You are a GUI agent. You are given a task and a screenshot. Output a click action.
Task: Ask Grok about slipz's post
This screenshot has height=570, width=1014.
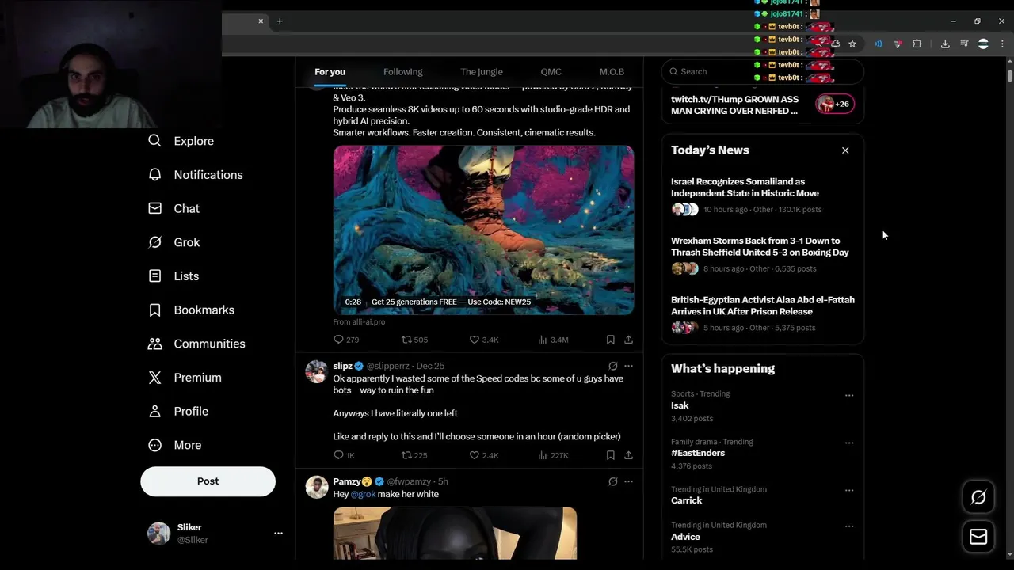pyautogui.click(x=612, y=366)
